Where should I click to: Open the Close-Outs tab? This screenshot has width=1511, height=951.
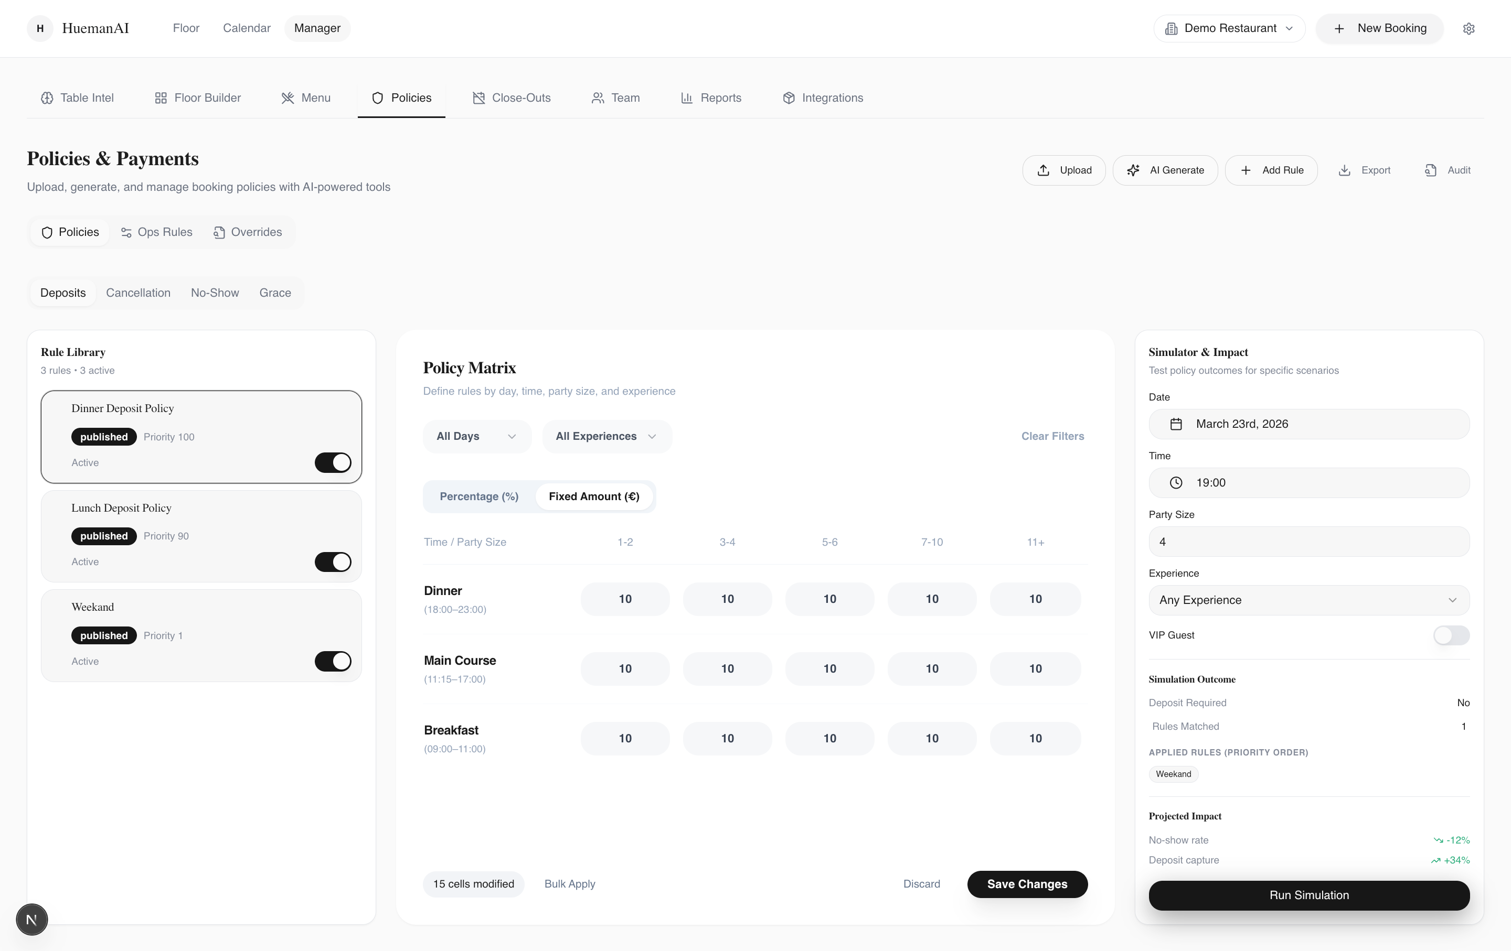point(512,98)
